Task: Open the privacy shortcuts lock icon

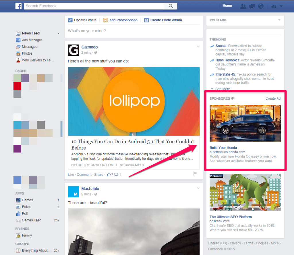Action: tap(273, 6)
